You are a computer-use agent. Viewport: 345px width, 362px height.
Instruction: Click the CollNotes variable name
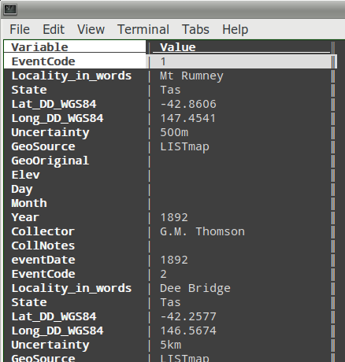[43, 246]
